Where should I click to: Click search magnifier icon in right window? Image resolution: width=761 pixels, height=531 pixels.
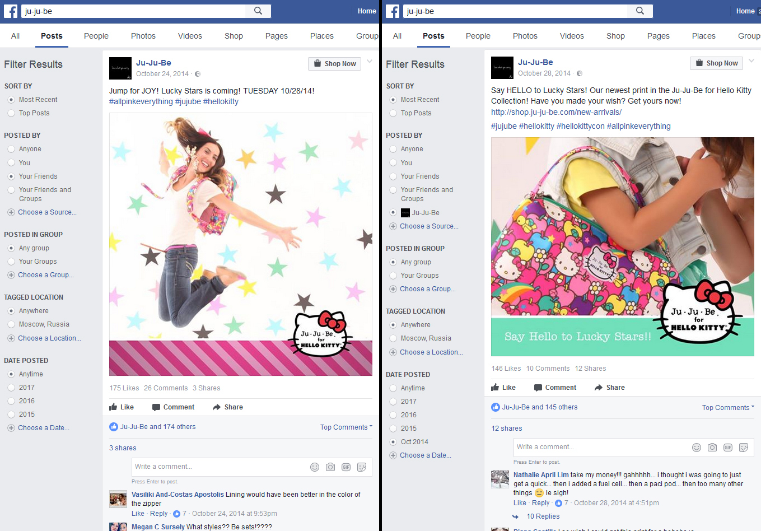tap(640, 11)
